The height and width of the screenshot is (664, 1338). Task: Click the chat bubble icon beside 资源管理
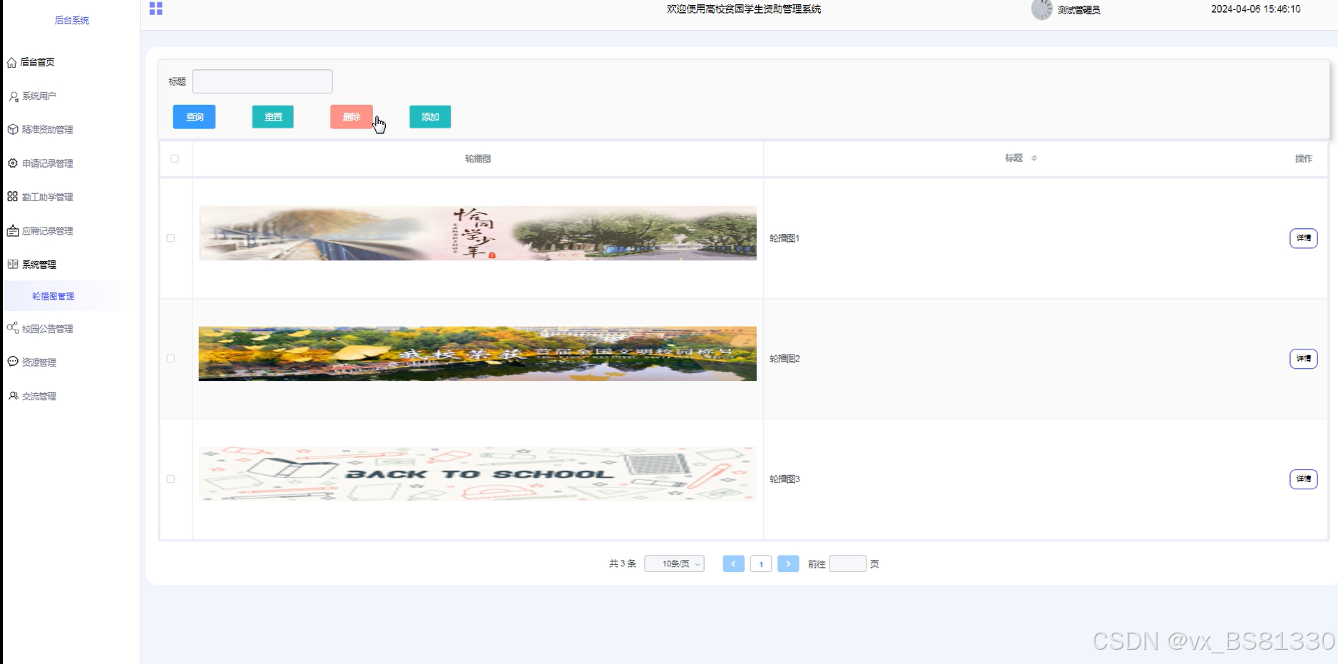[x=13, y=362]
